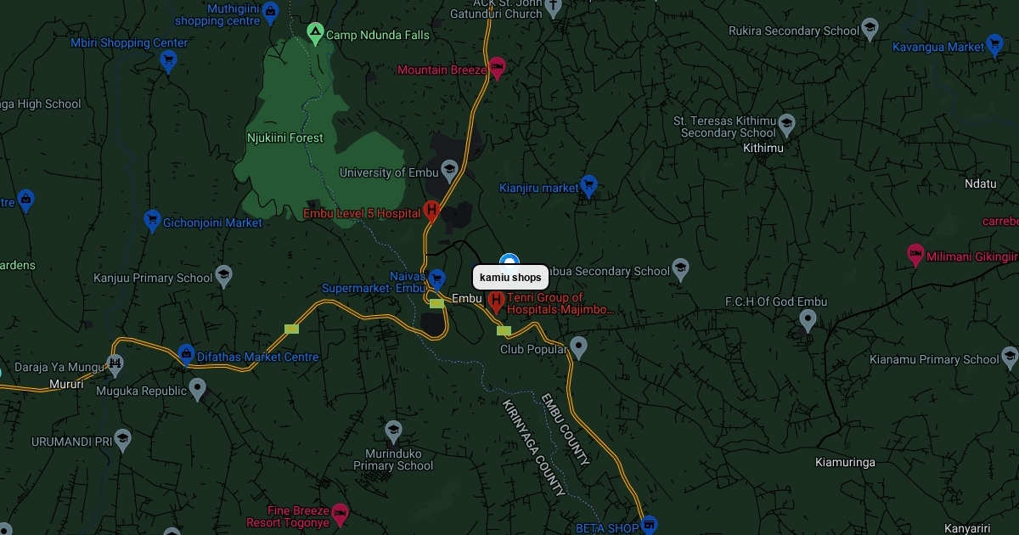The image size is (1019, 535).
Task: Click the Ndatu place label
Action: pos(981,183)
